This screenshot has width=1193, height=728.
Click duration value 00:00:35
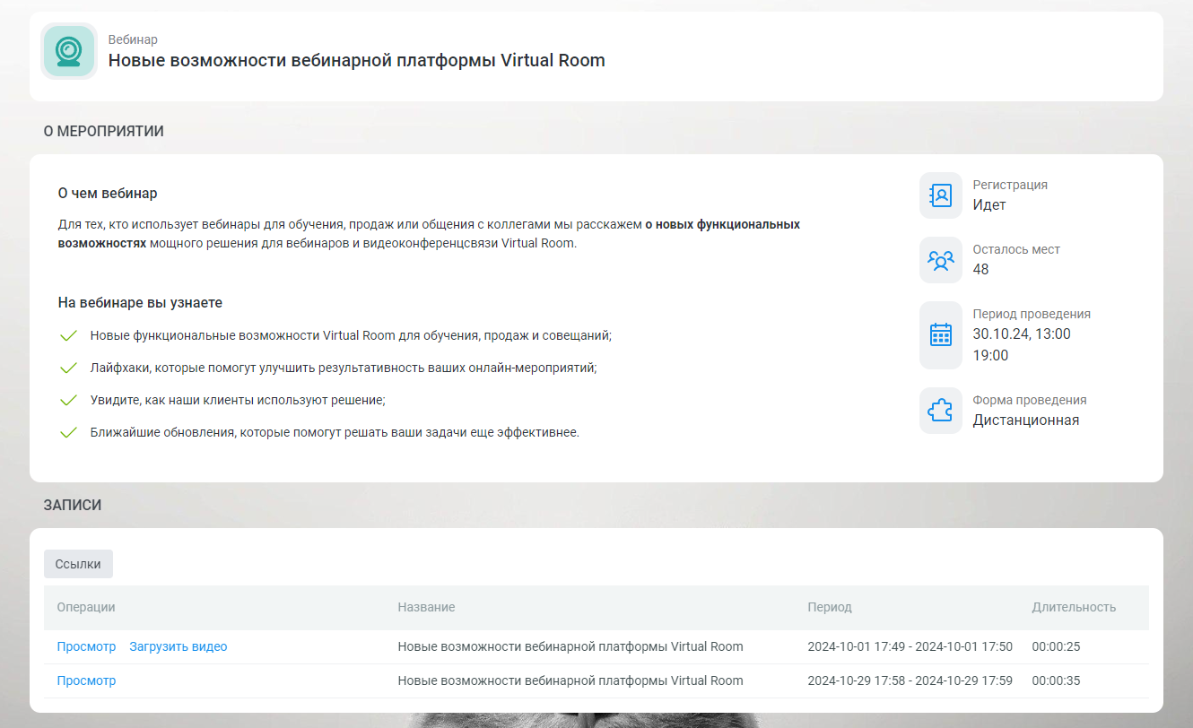click(x=1056, y=680)
